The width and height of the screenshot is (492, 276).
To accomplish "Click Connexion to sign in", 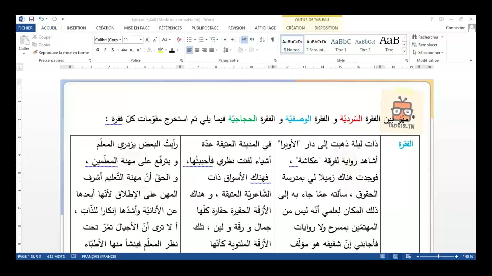I will 455,28.
